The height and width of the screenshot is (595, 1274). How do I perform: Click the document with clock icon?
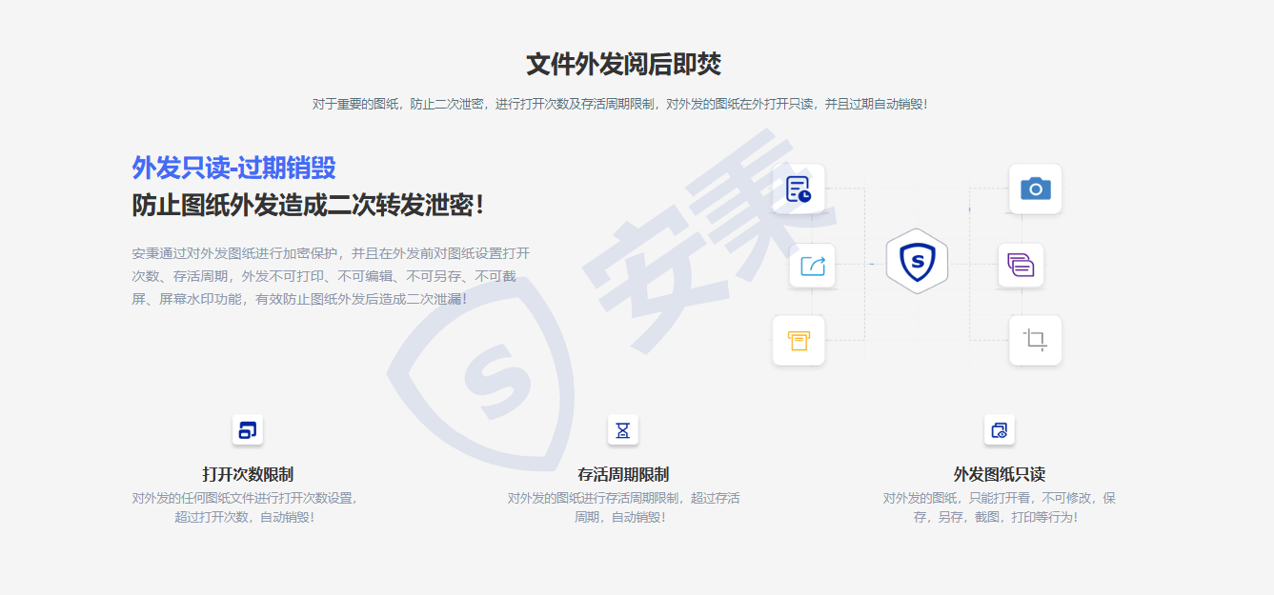click(x=798, y=189)
